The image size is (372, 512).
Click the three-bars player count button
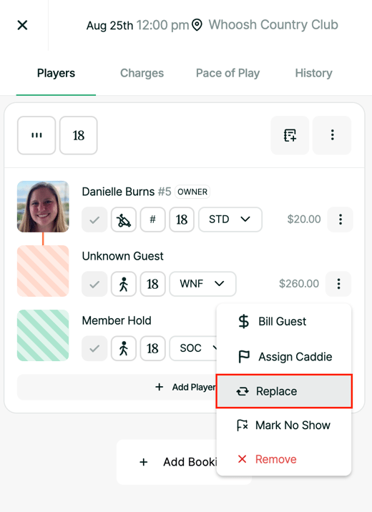click(36, 135)
